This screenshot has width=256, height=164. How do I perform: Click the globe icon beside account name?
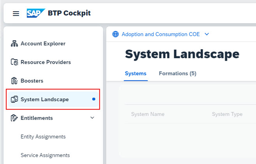(x=115, y=34)
